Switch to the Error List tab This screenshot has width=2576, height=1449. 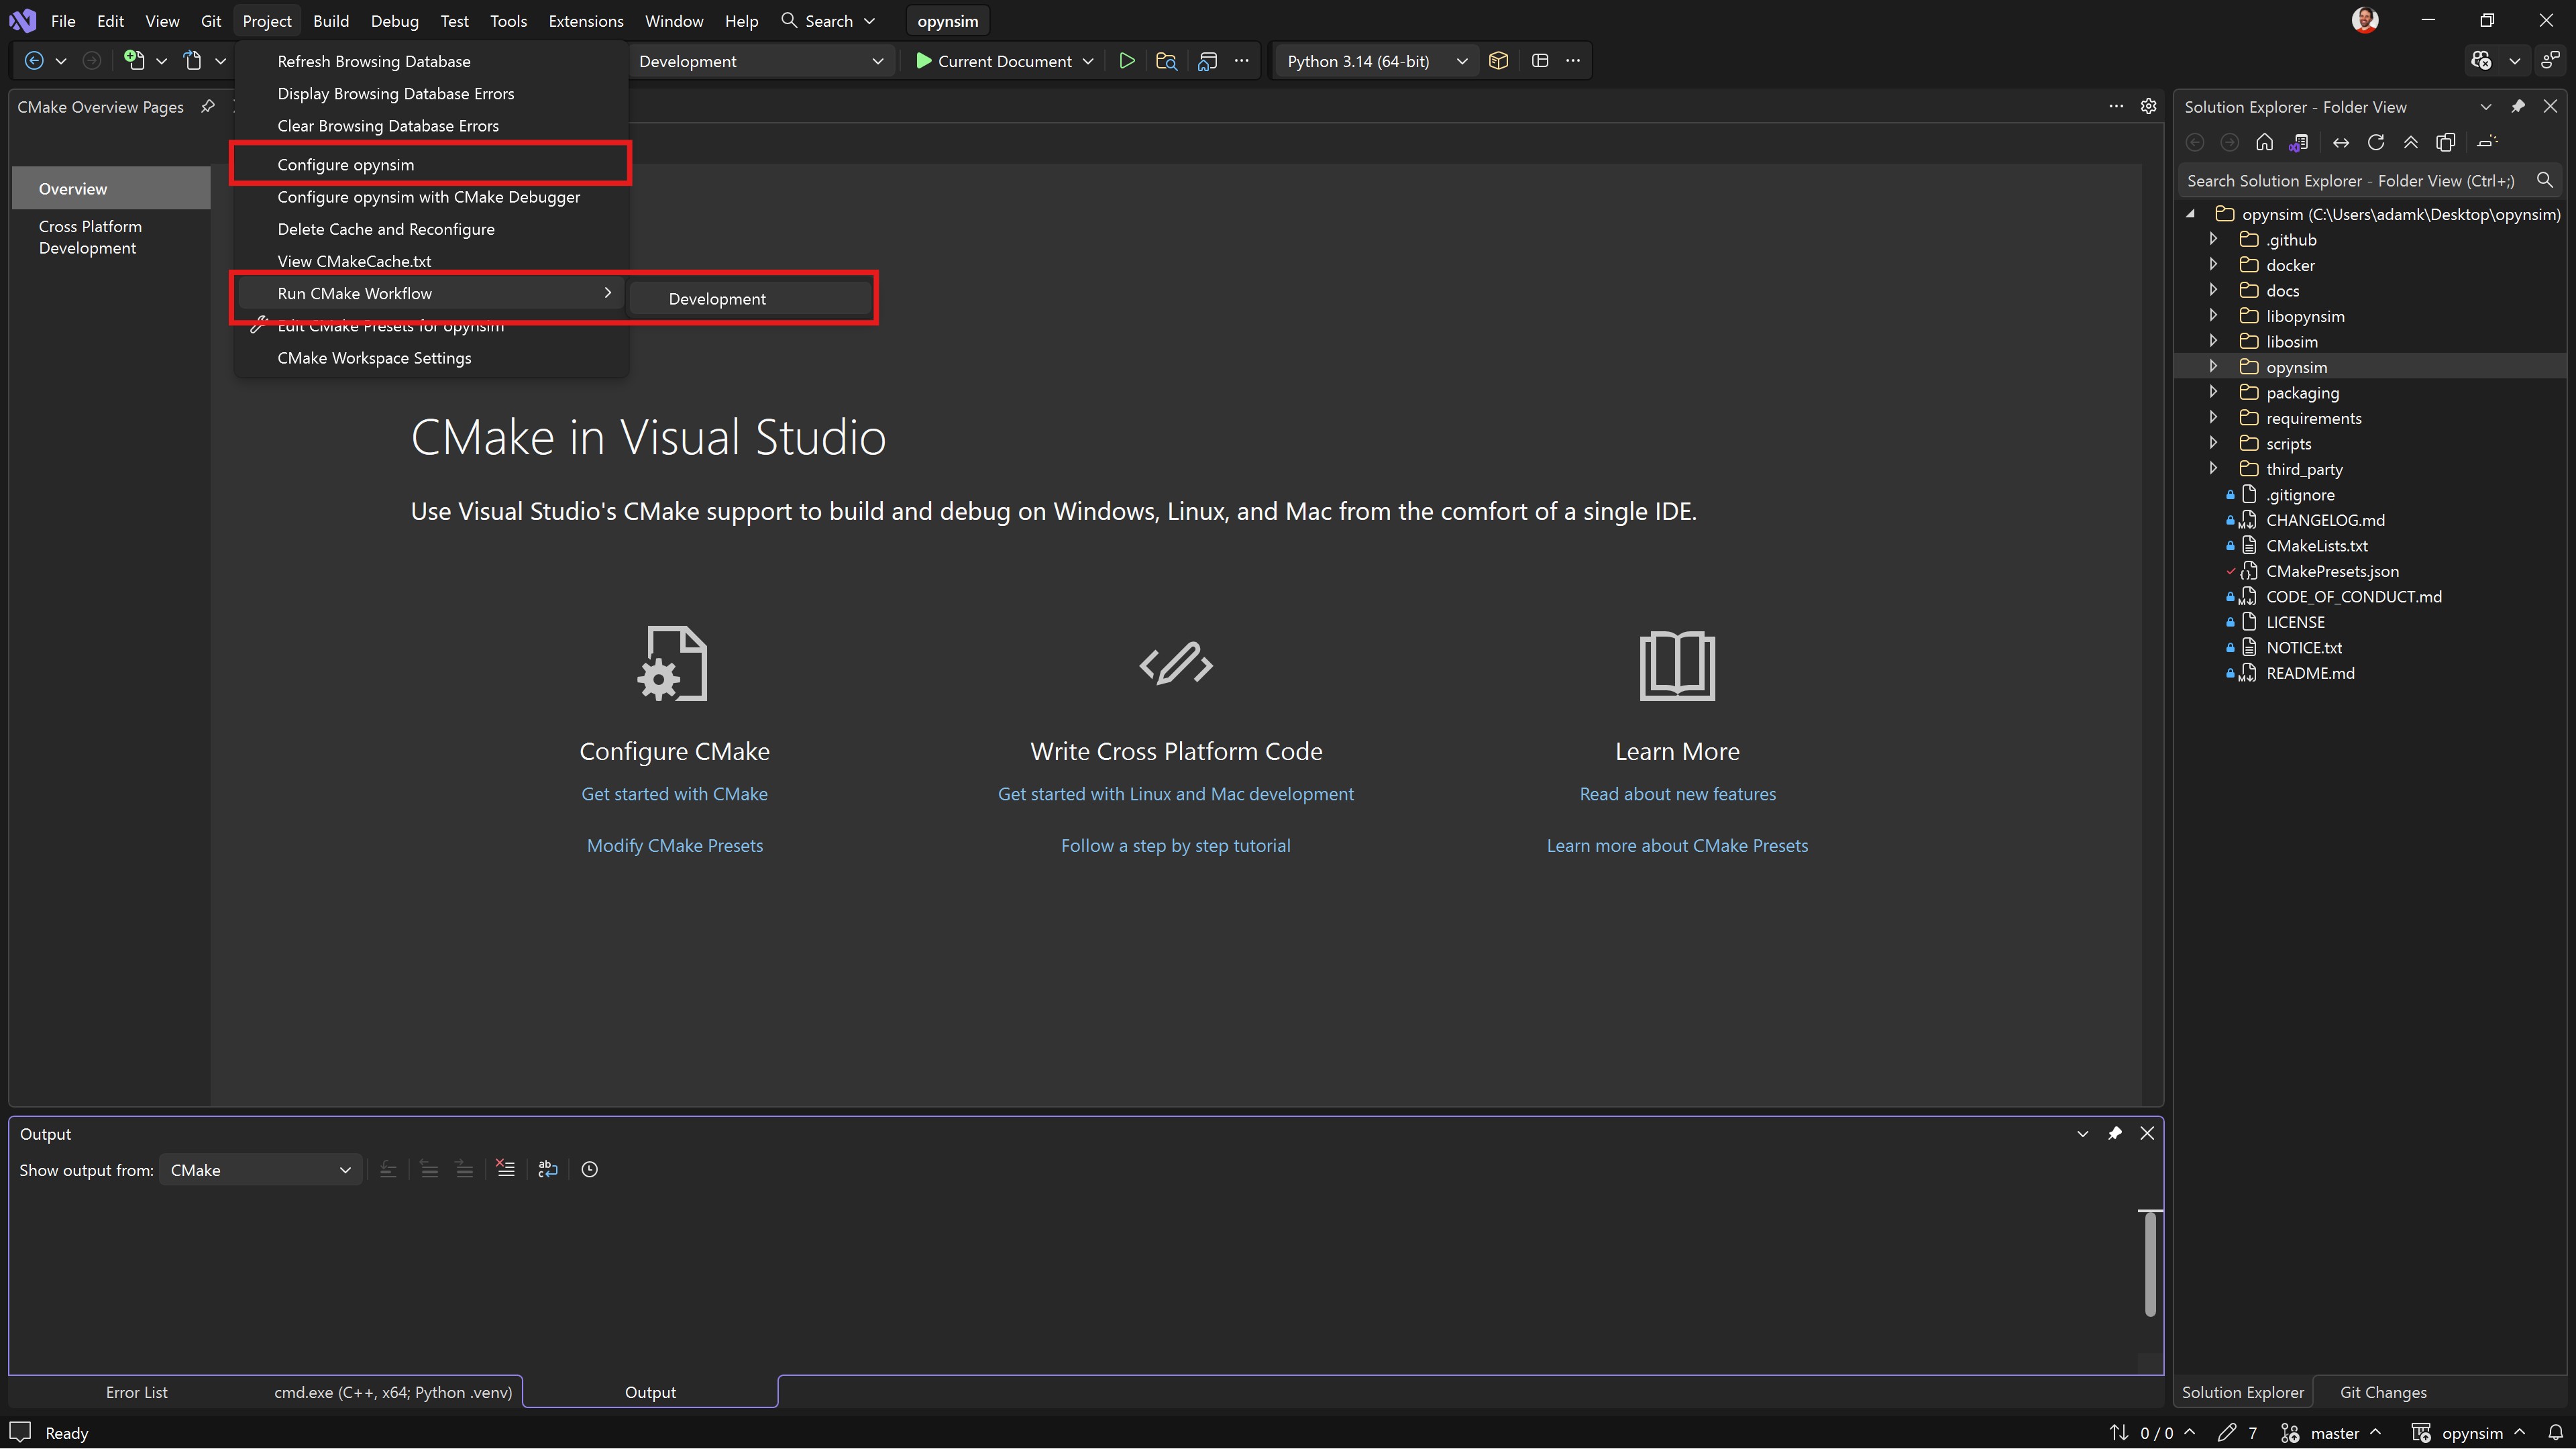[136, 1392]
